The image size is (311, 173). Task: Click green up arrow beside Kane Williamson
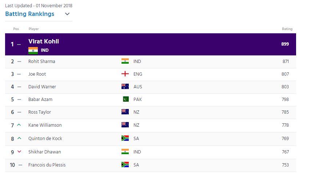(19, 125)
